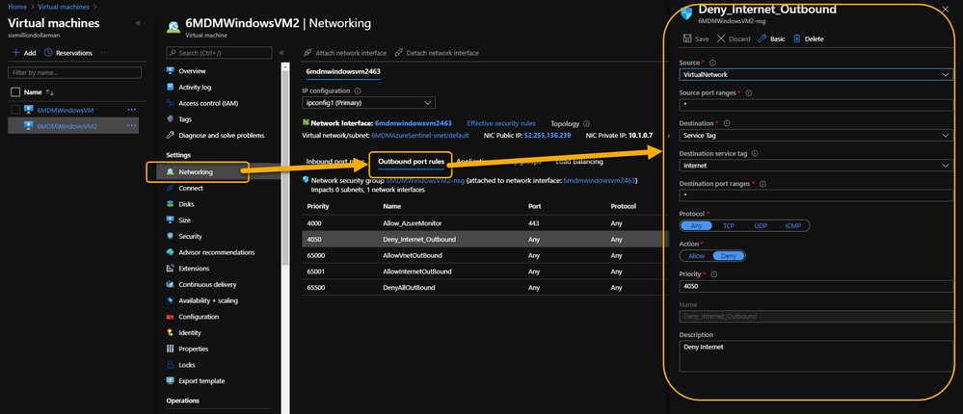The height and width of the screenshot is (414, 963).
Task: Open Connect settings item
Action: pos(191,189)
